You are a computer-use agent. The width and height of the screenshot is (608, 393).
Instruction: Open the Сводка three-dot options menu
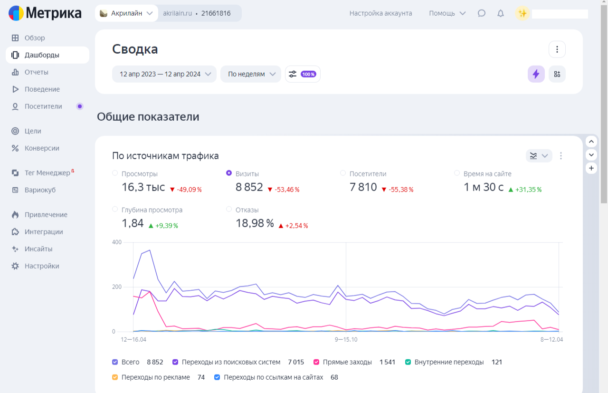[557, 49]
